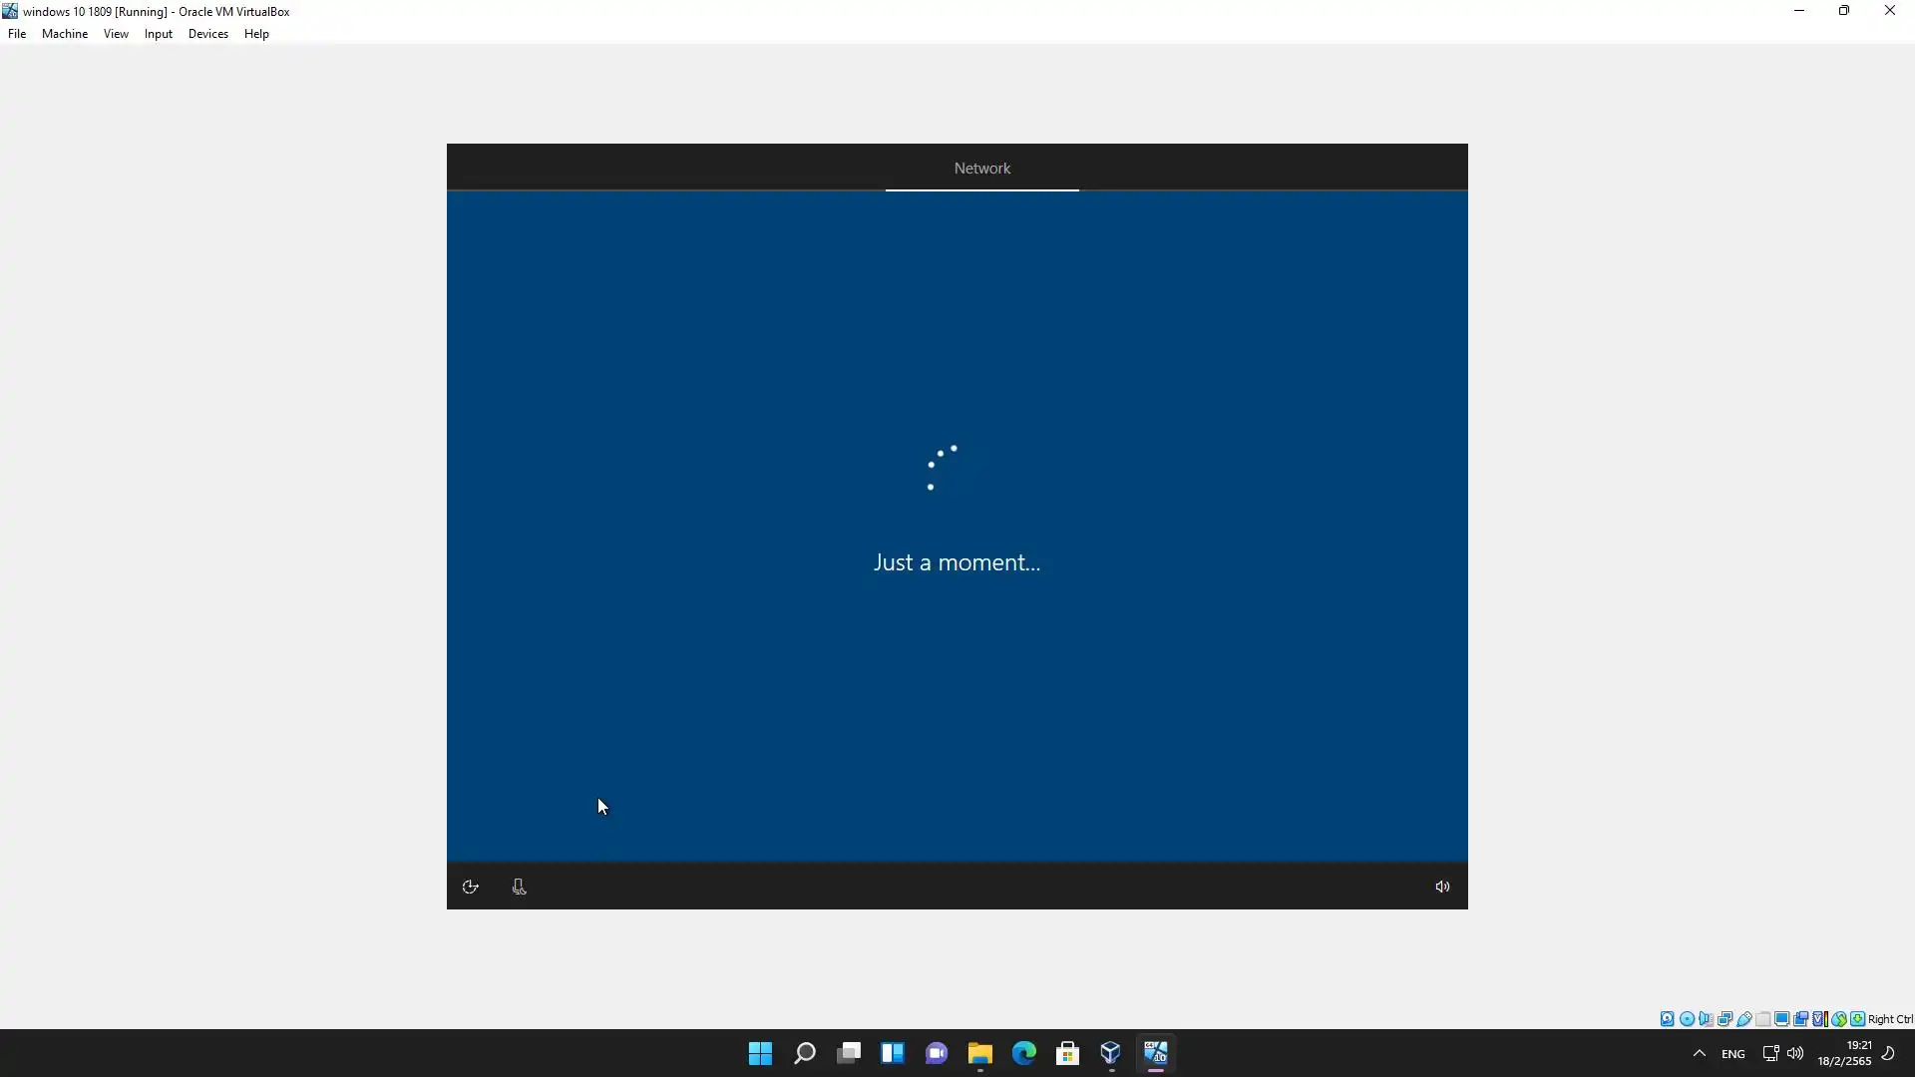Open Ease of Access in setup screen

point(471,887)
